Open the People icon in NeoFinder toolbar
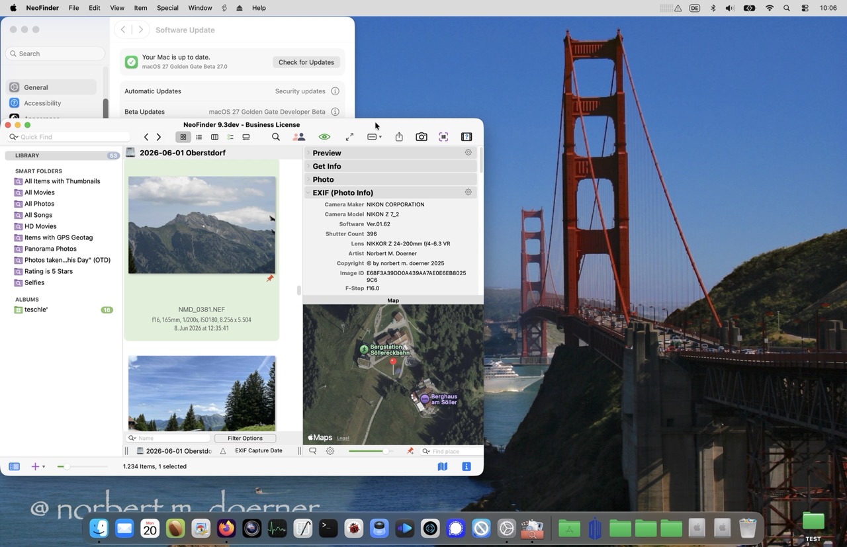 299,137
